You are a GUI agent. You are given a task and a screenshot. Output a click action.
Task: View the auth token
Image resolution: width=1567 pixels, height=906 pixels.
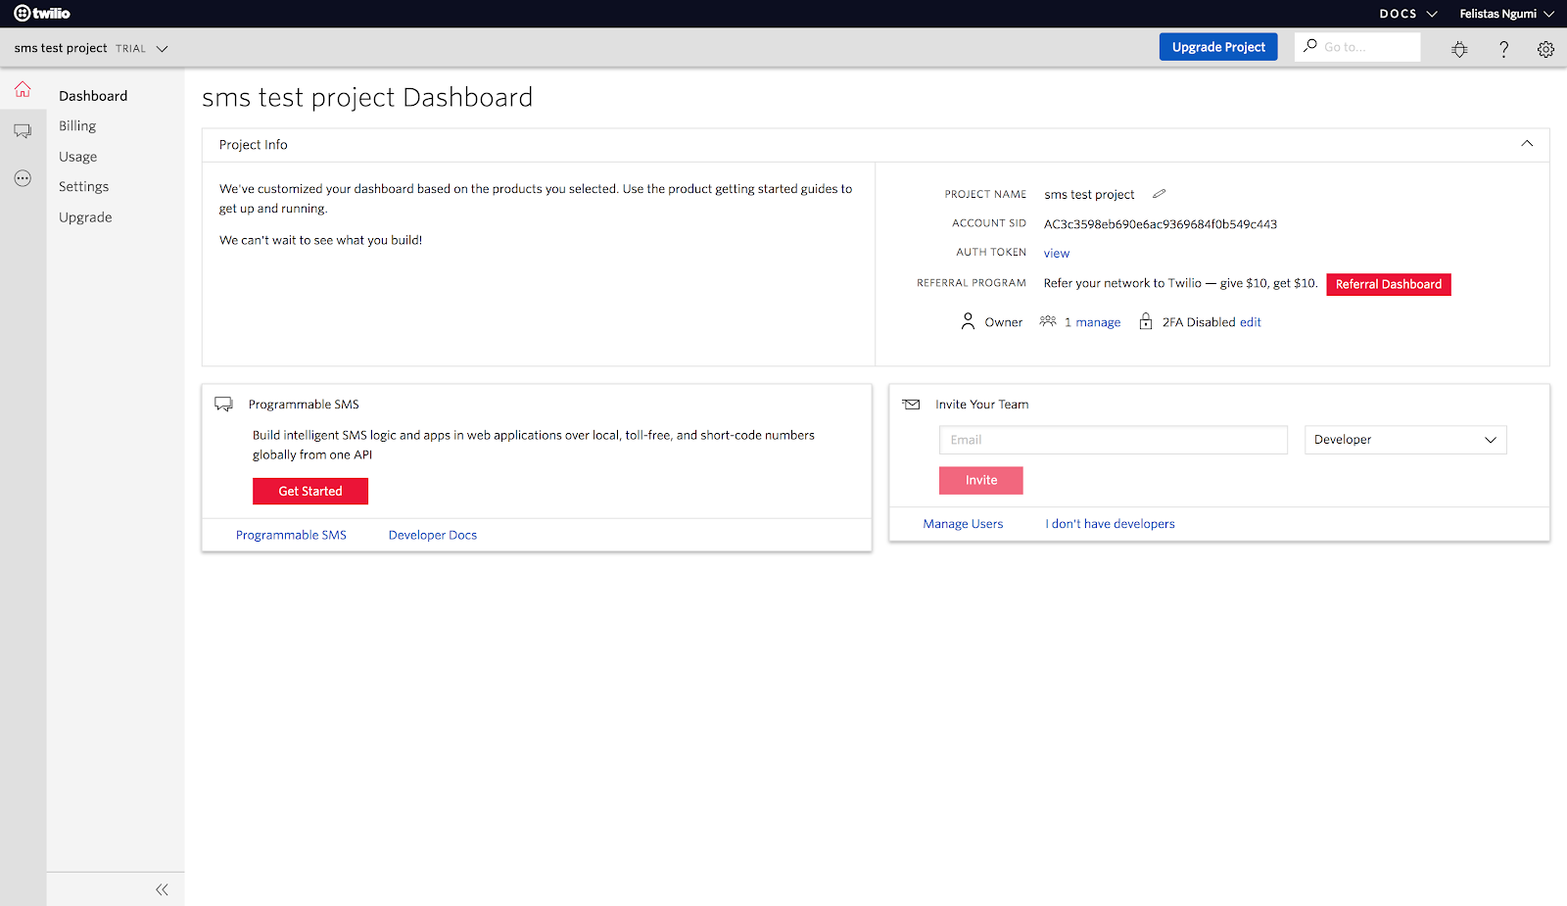1057,254
